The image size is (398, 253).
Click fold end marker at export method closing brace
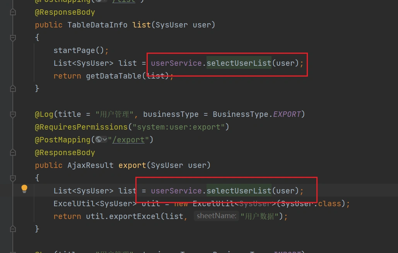pyautogui.click(x=13, y=229)
